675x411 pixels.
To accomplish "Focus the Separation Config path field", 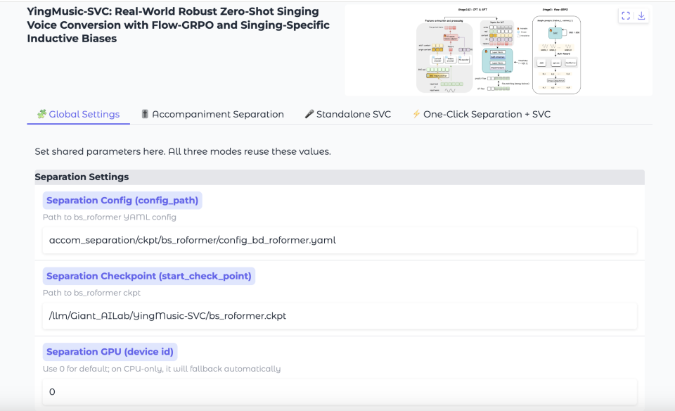I will coord(340,240).
